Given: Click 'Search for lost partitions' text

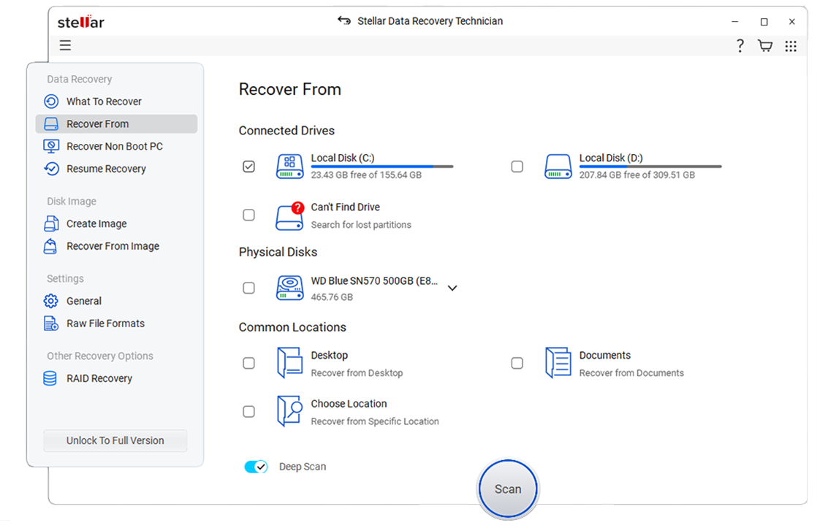Looking at the screenshot, I should point(361,224).
